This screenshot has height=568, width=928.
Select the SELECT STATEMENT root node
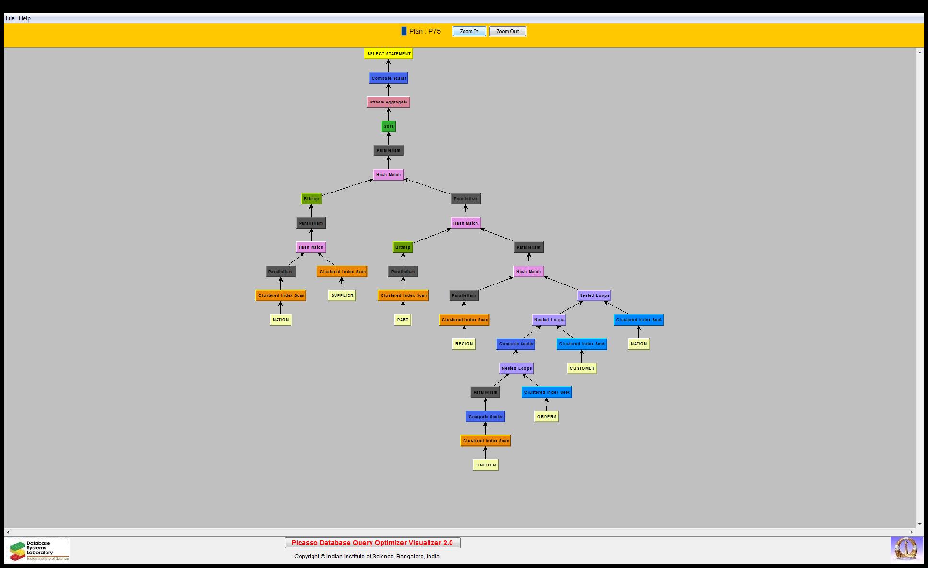coord(388,54)
